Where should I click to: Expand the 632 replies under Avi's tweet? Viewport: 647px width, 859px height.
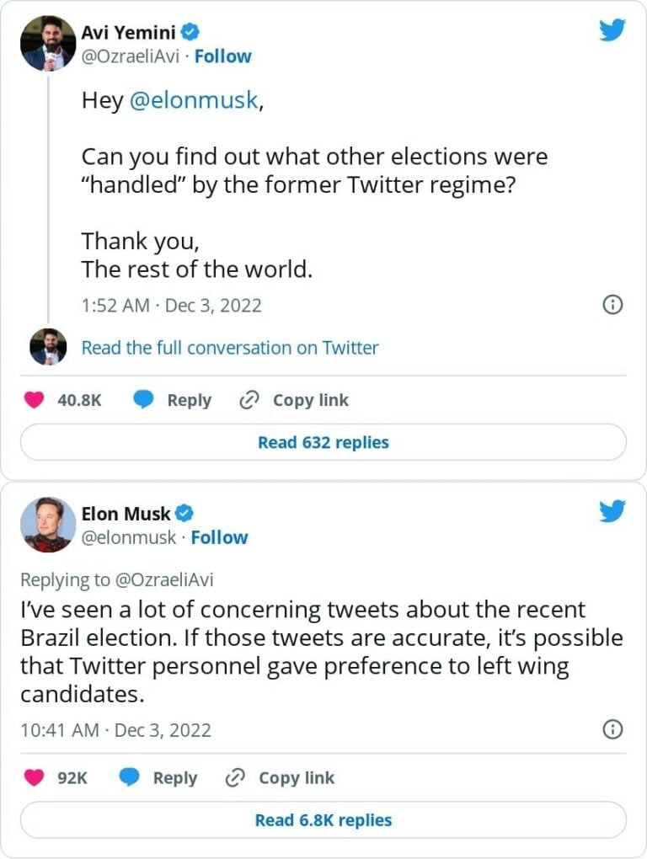click(323, 442)
